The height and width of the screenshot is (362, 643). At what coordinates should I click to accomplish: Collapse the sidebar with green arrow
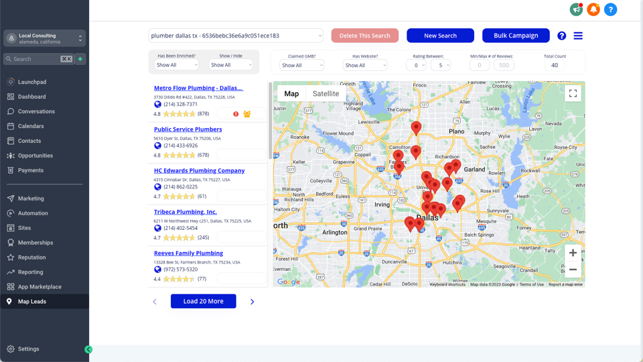point(88,349)
